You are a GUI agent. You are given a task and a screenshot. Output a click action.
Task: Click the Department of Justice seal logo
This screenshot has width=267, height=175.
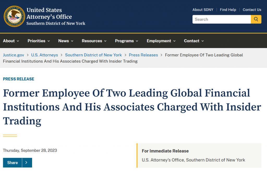pyautogui.click(x=15, y=16)
